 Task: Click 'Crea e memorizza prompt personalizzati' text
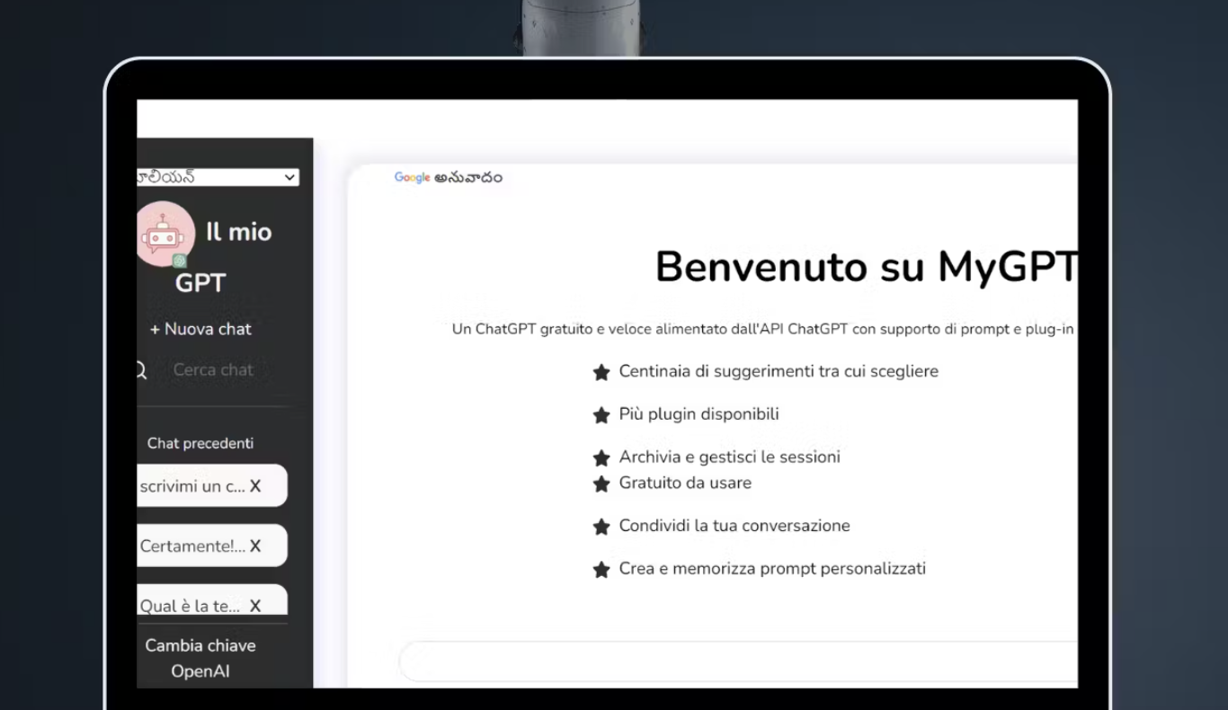(x=772, y=569)
